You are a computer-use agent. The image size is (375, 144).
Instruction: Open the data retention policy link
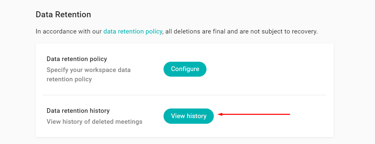133,32
